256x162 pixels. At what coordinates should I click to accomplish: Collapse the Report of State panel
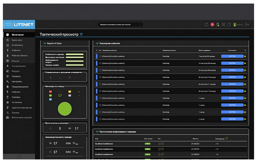coord(45,43)
